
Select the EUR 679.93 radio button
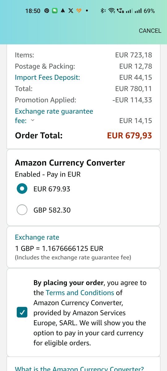coord(22,189)
